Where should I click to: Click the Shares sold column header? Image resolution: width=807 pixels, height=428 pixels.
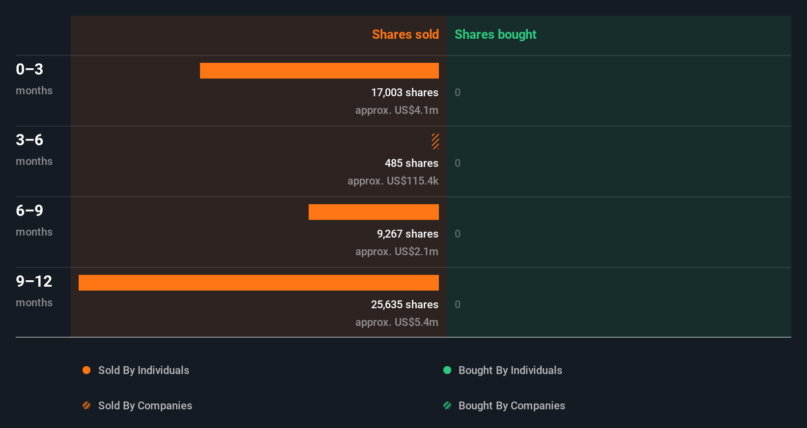click(405, 34)
